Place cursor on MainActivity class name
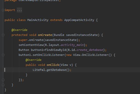The width and height of the screenshot is (140, 94). coord(38,20)
